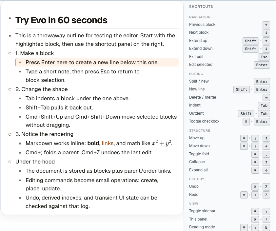
Task: Click the Shift key badge in New line row
Action: tap(242, 89)
